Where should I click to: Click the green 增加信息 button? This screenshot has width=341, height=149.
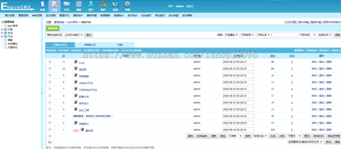click(x=53, y=28)
